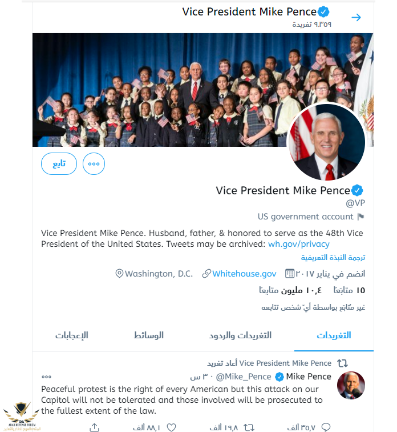The image size is (397, 432).
Task: Click the US government account flag icon
Action: 360,217
